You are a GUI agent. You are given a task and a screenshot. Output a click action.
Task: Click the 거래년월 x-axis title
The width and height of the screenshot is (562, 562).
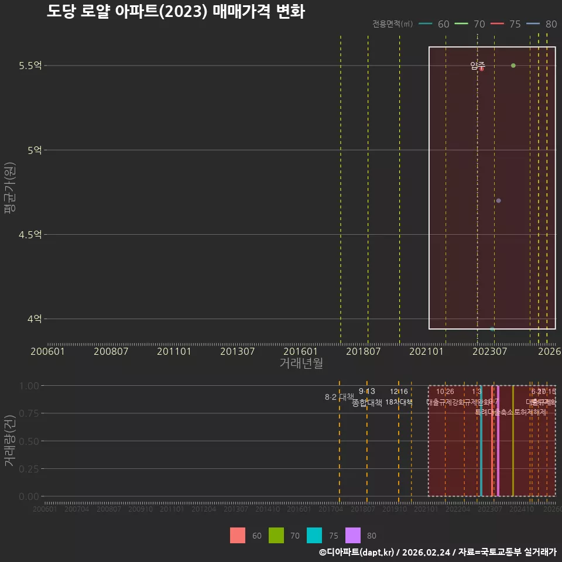click(x=301, y=363)
